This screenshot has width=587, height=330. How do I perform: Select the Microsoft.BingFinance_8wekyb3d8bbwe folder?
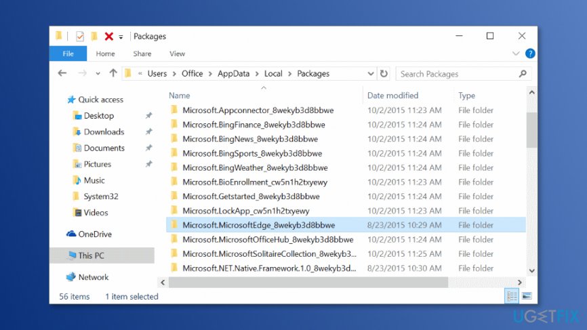(x=346, y=125)
